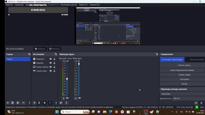205x115 pixels.
Task: Open the Файл (F) menu
Action: pyautogui.click(x=9, y=5)
